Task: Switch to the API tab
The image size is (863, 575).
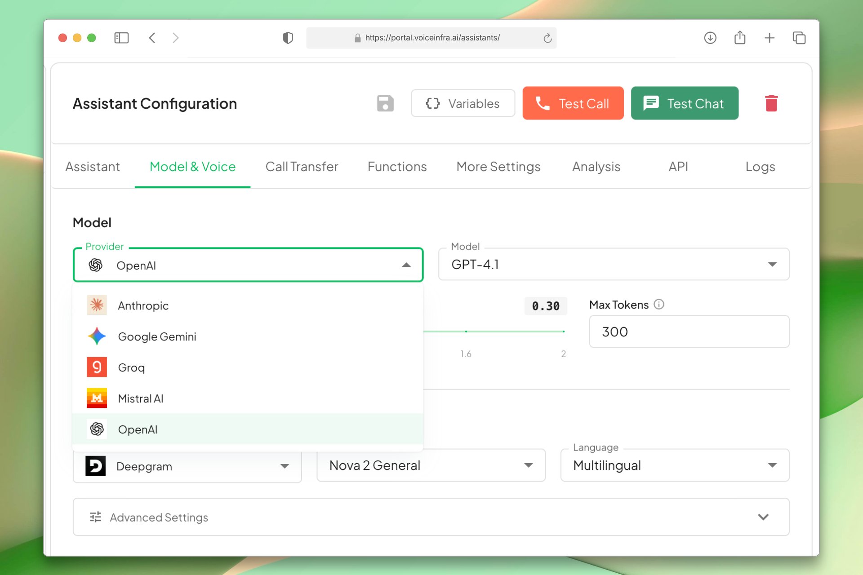Action: click(x=678, y=167)
